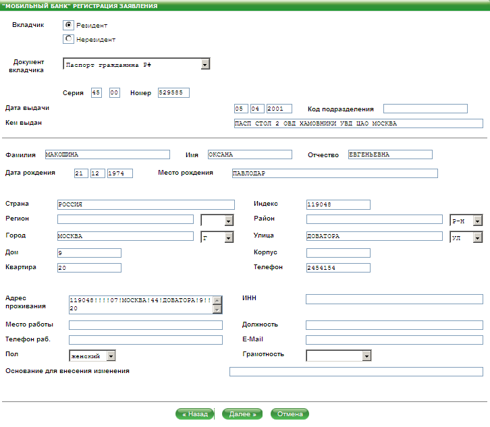Click the Дата рождения day field 21
The image size is (490, 427).
[x=81, y=173]
